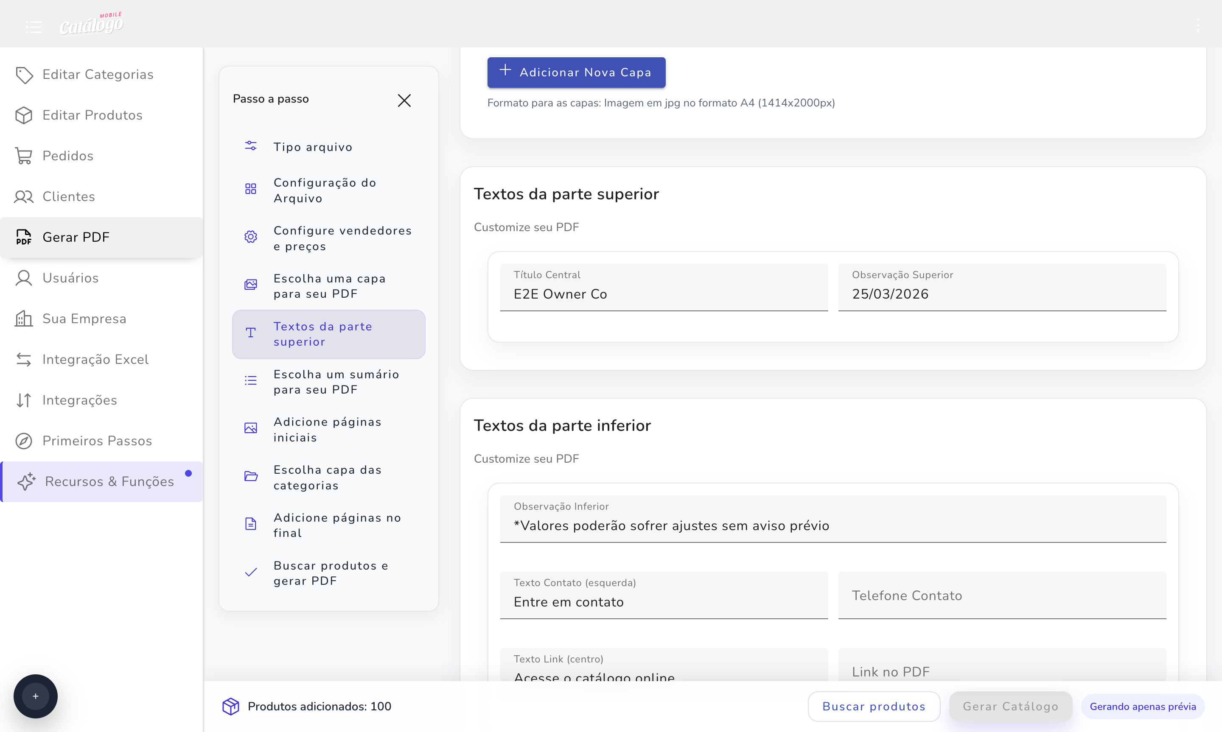The height and width of the screenshot is (732, 1222).
Task: Select the Textos da parte superior step
Action: (x=328, y=334)
